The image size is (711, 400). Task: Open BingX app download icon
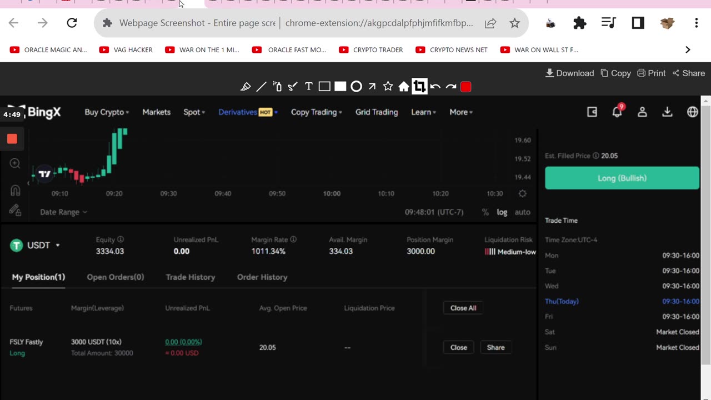pos(667,112)
